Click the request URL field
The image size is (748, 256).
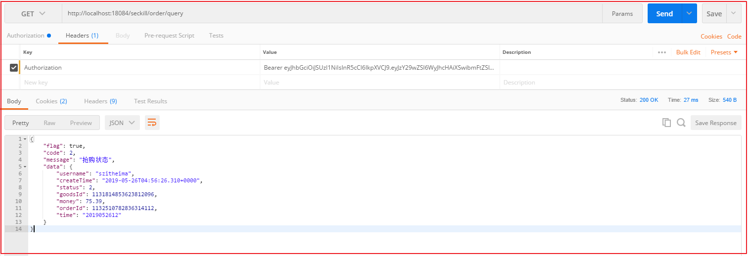[x=332, y=14]
